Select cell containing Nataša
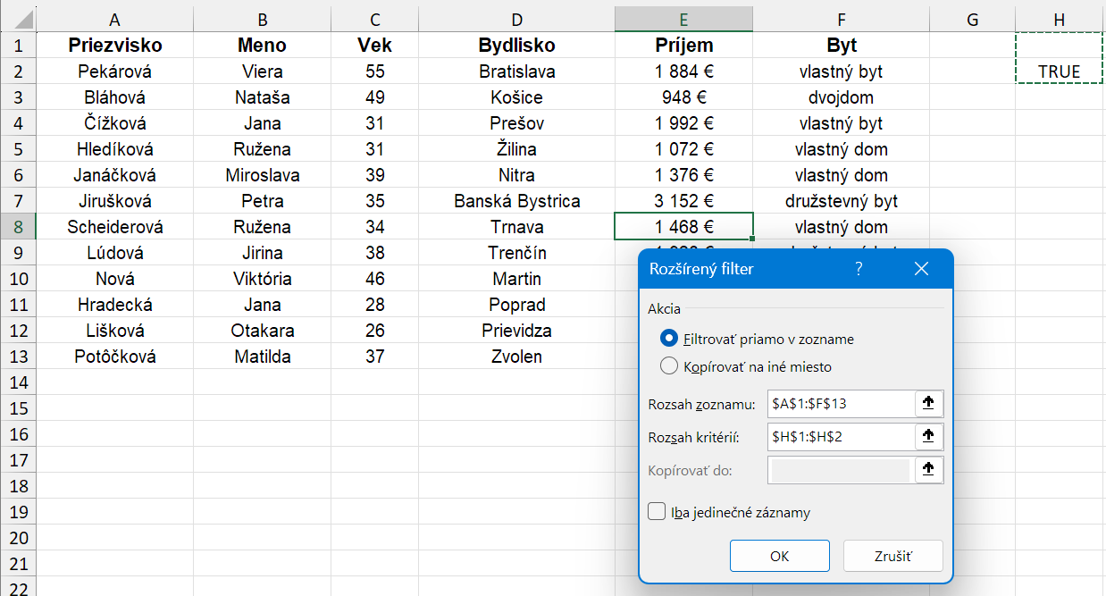Viewport: 1106px width, 596px height. [262, 97]
